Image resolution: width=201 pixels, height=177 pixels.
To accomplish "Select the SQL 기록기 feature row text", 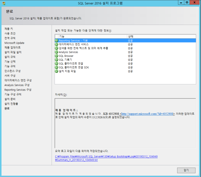I will (x=65, y=60).
